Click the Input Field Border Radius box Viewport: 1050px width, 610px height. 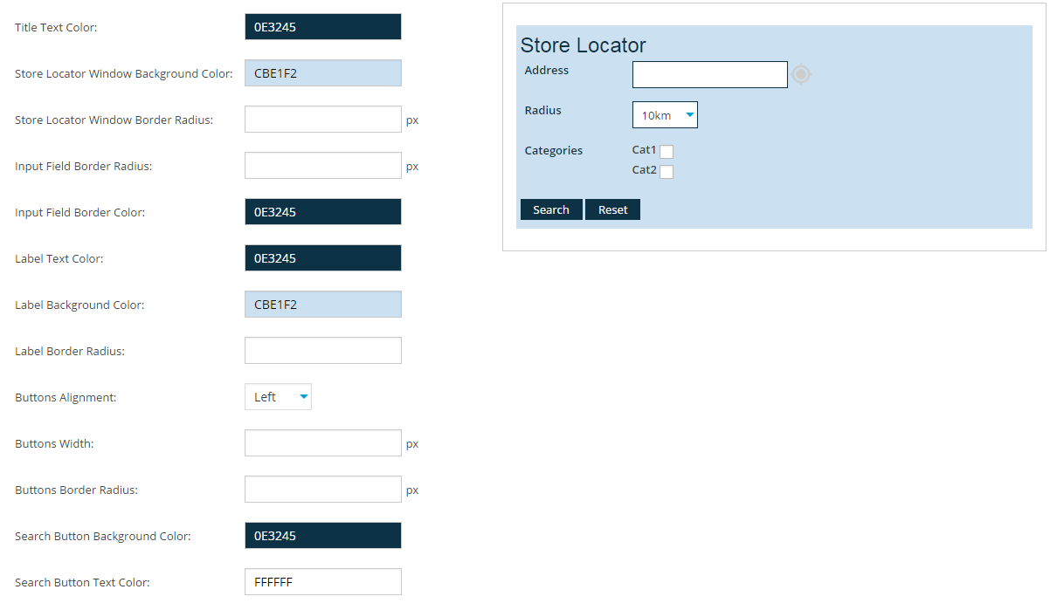(x=322, y=166)
